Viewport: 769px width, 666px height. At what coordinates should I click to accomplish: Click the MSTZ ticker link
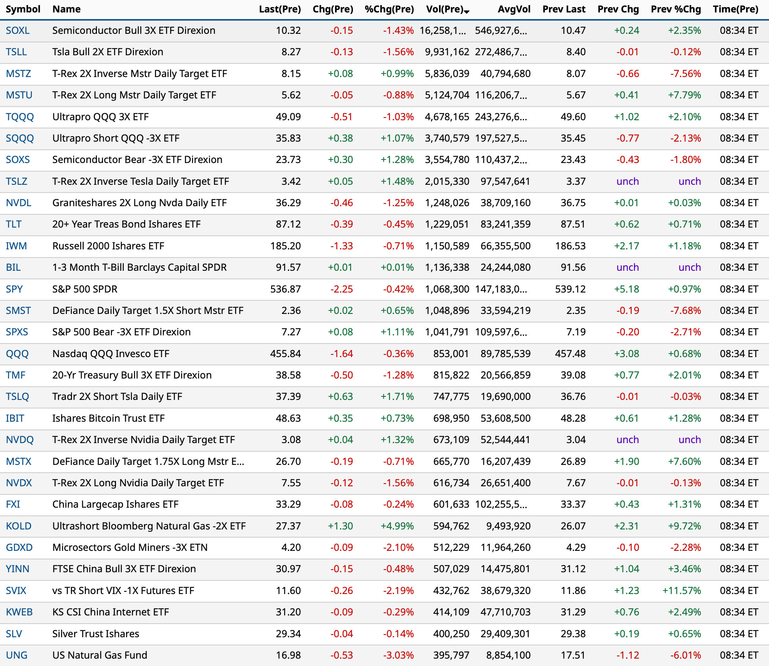tap(18, 74)
